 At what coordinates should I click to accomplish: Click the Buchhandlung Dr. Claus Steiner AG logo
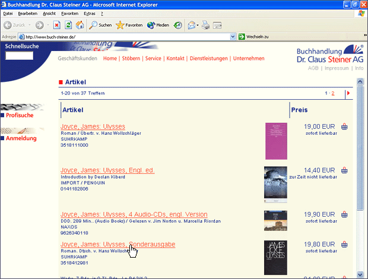(x=330, y=54)
